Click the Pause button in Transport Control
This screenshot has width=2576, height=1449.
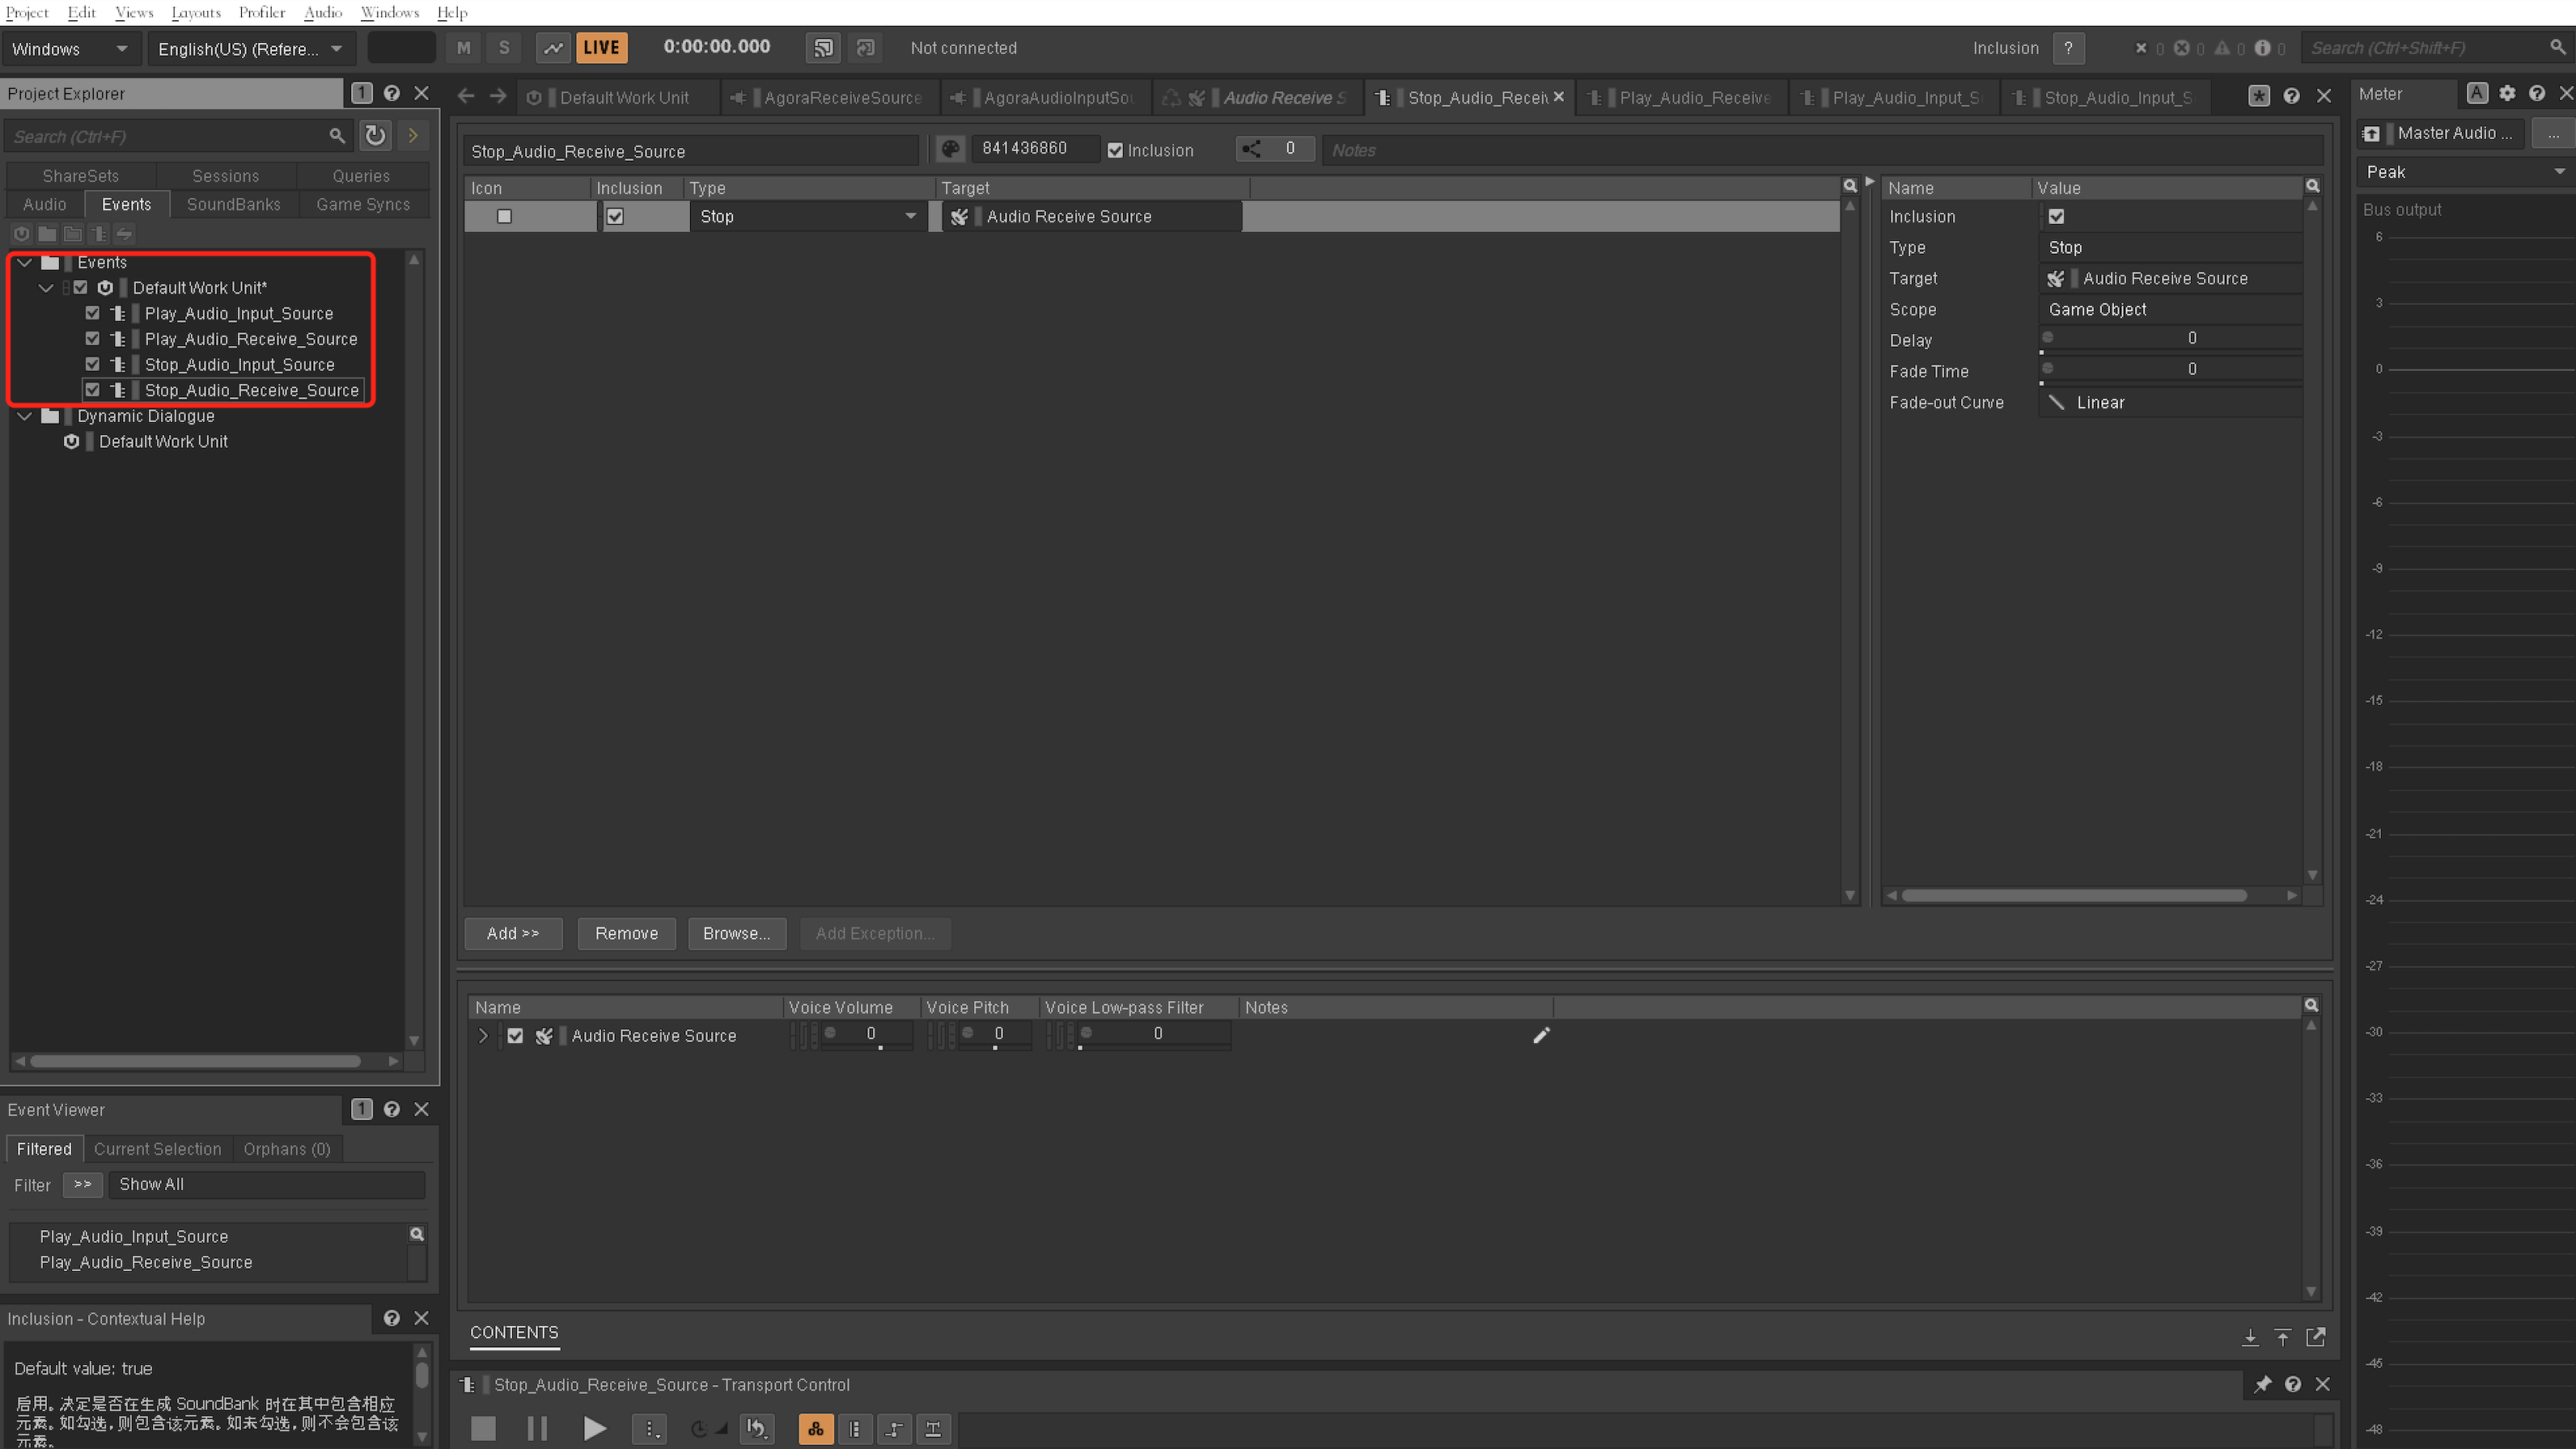tap(537, 1428)
